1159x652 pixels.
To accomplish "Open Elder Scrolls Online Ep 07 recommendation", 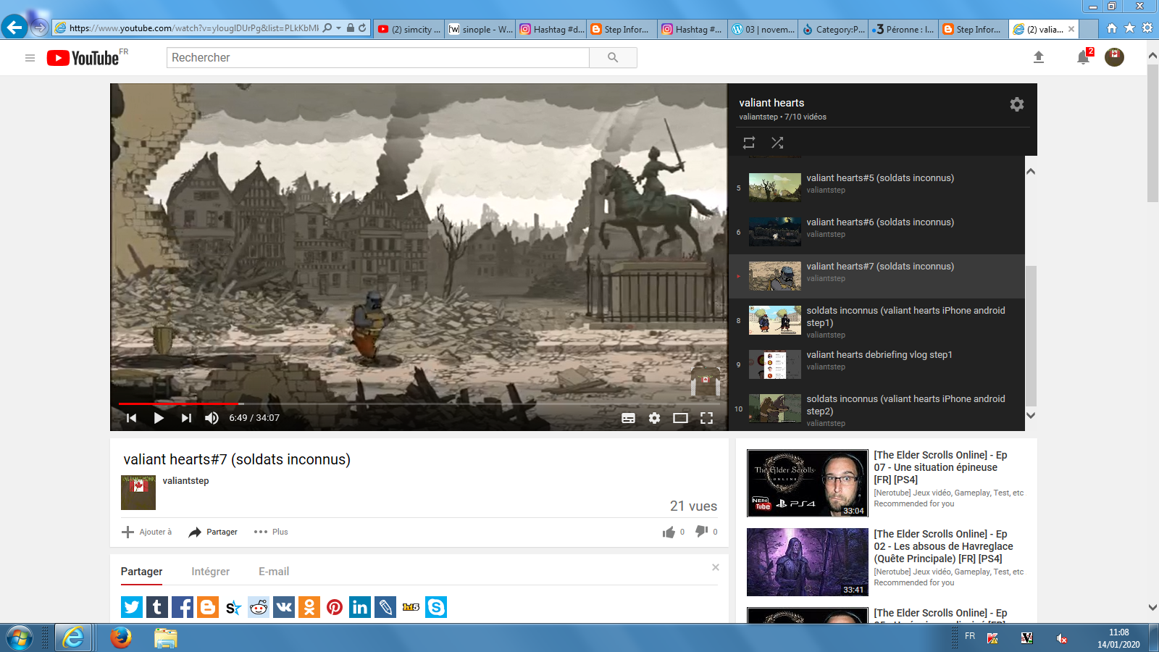I will [941, 467].
